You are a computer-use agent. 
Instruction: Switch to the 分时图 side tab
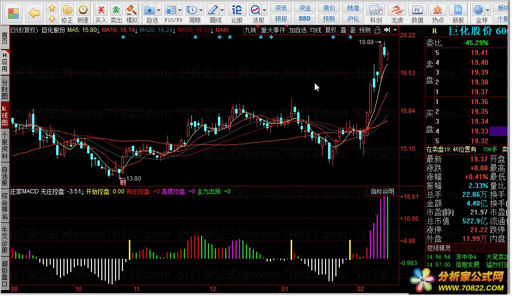4,89
